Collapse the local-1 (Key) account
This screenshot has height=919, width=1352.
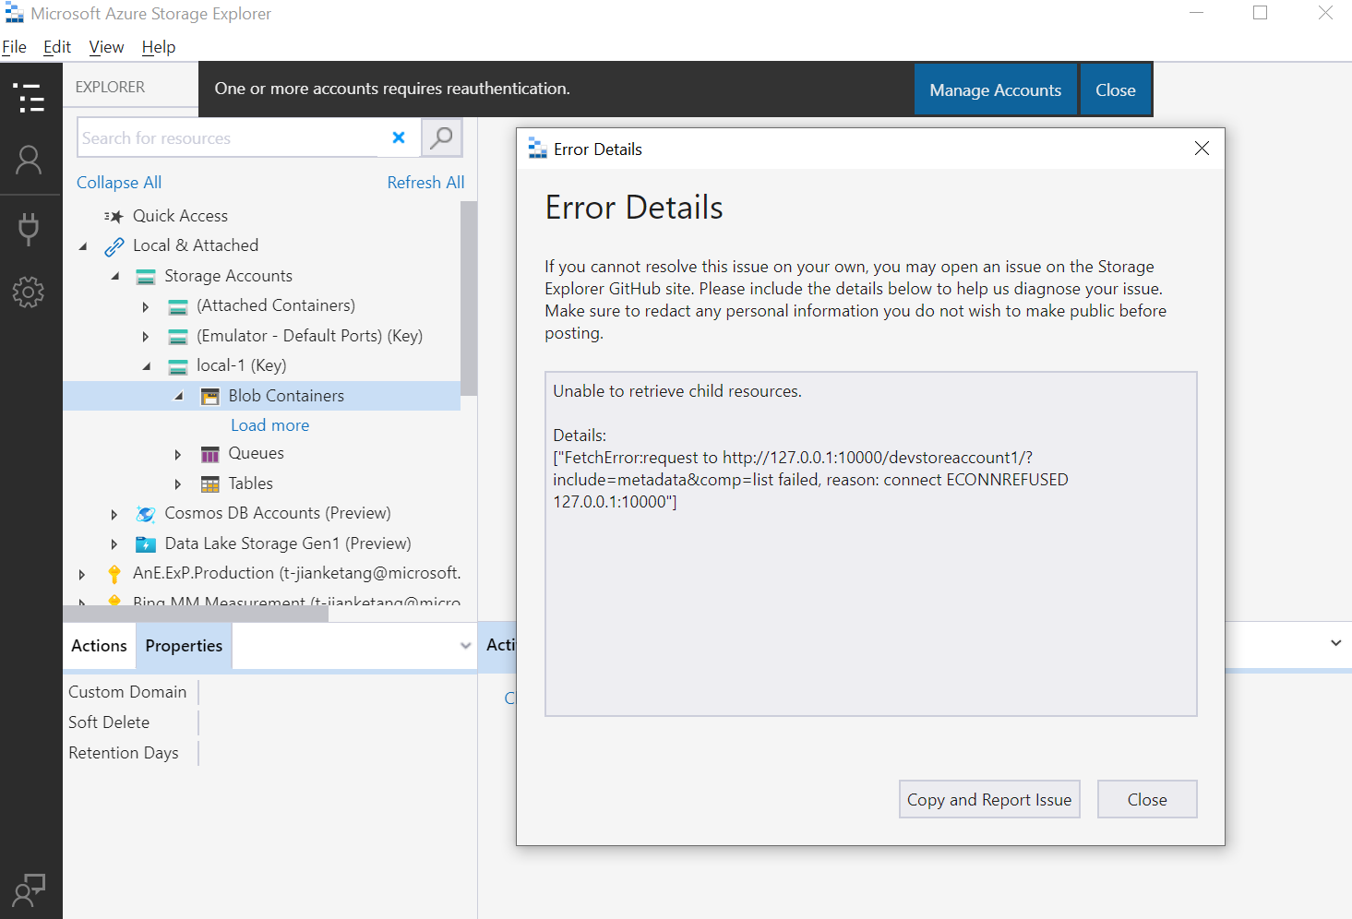[x=145, y=365]
